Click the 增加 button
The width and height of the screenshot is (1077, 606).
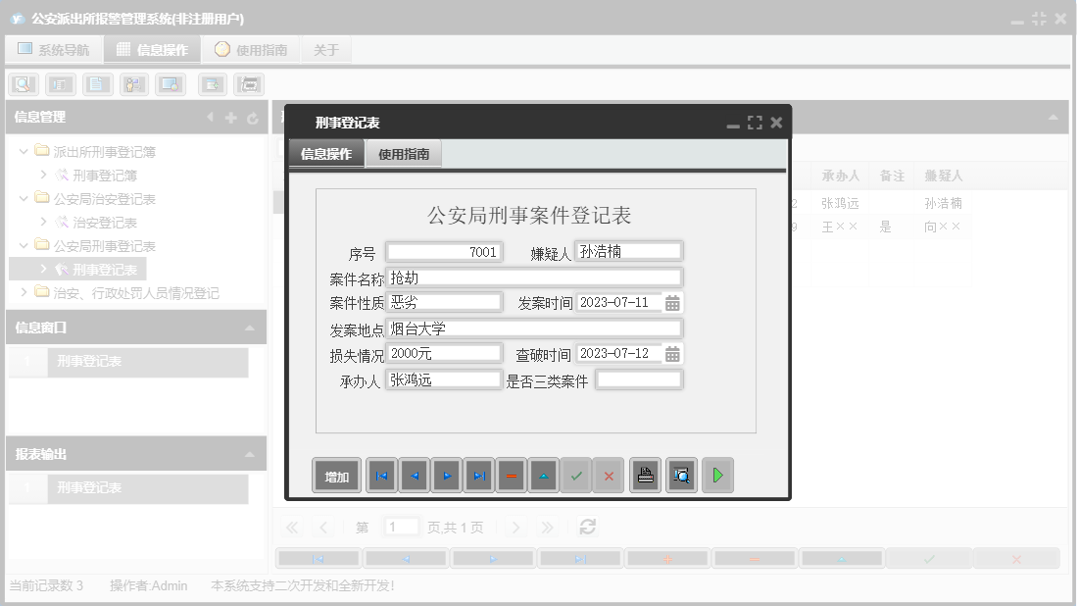point(335,476)
